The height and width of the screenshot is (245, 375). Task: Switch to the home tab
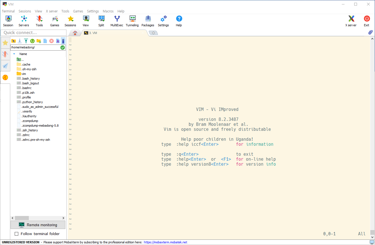75,33
